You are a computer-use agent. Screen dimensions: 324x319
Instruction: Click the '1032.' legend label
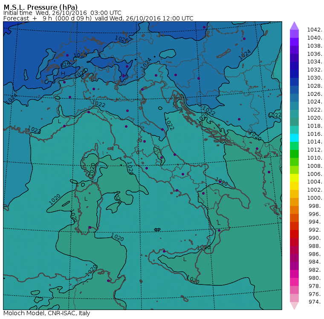[315, 70]
